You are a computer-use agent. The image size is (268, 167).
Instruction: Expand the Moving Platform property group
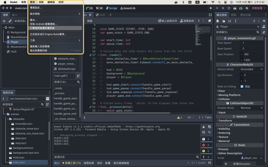tap(229, 95)
